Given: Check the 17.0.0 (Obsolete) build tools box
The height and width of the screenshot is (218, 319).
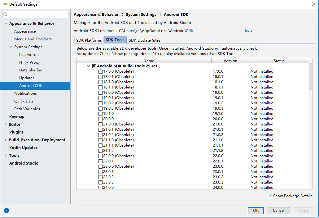Looking at the screenshot, I should pyautogui.click(x=100, y=71).
